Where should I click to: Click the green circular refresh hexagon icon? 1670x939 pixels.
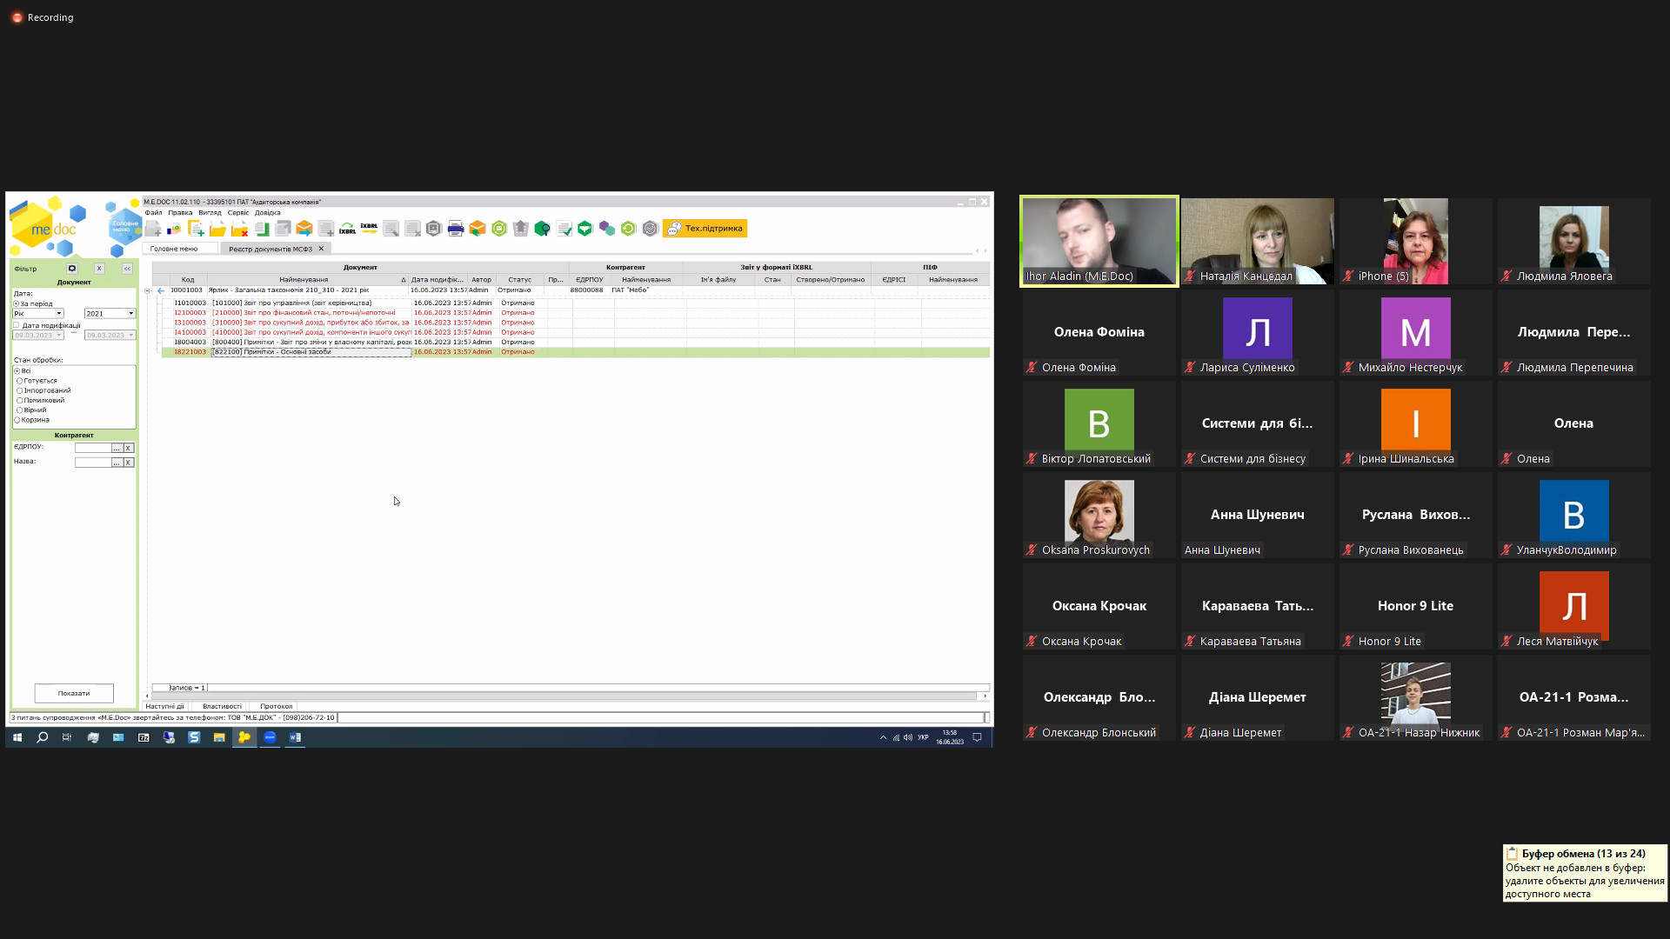pos(628,229)
